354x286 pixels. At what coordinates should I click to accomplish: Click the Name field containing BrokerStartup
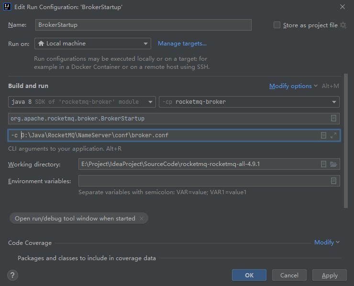(144, 25)
